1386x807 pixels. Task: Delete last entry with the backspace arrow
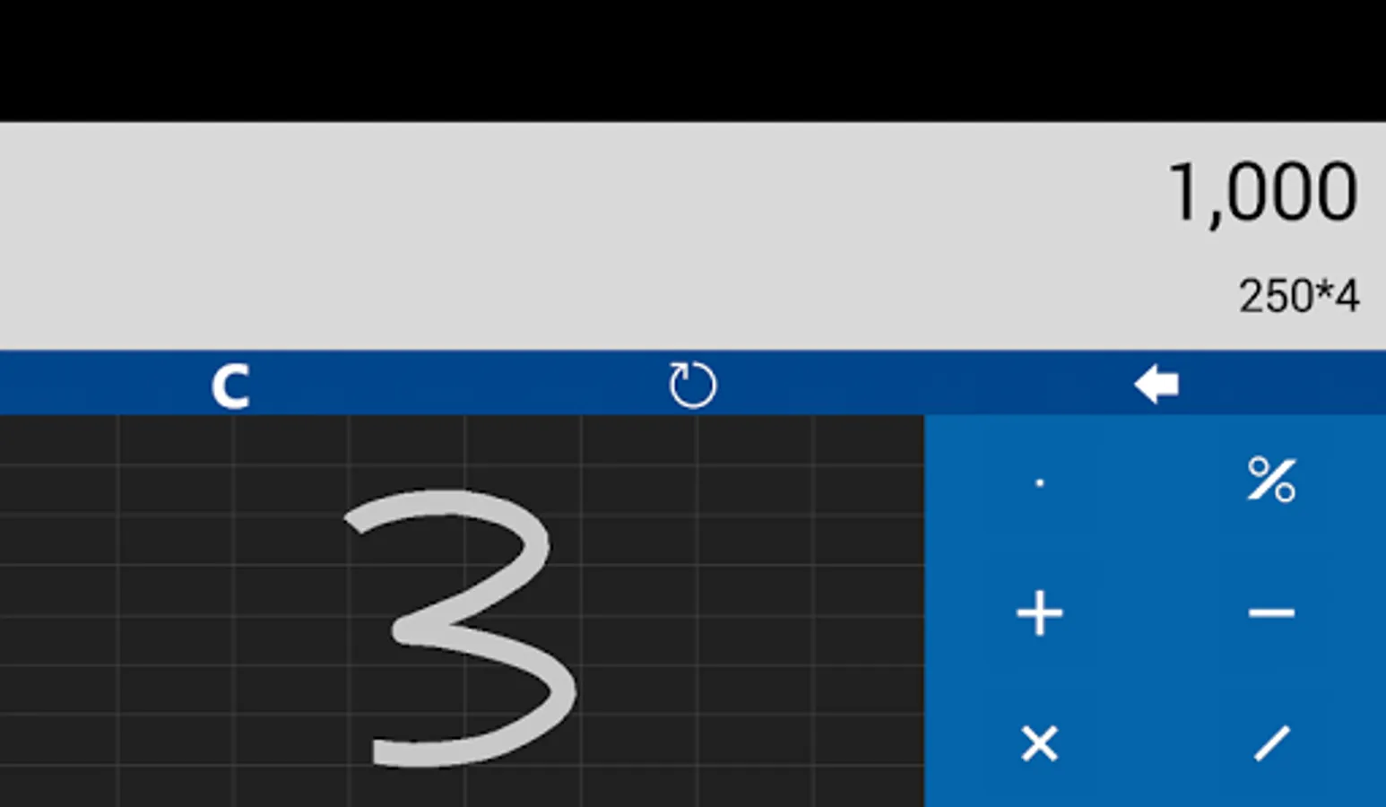coord(1156,385)
